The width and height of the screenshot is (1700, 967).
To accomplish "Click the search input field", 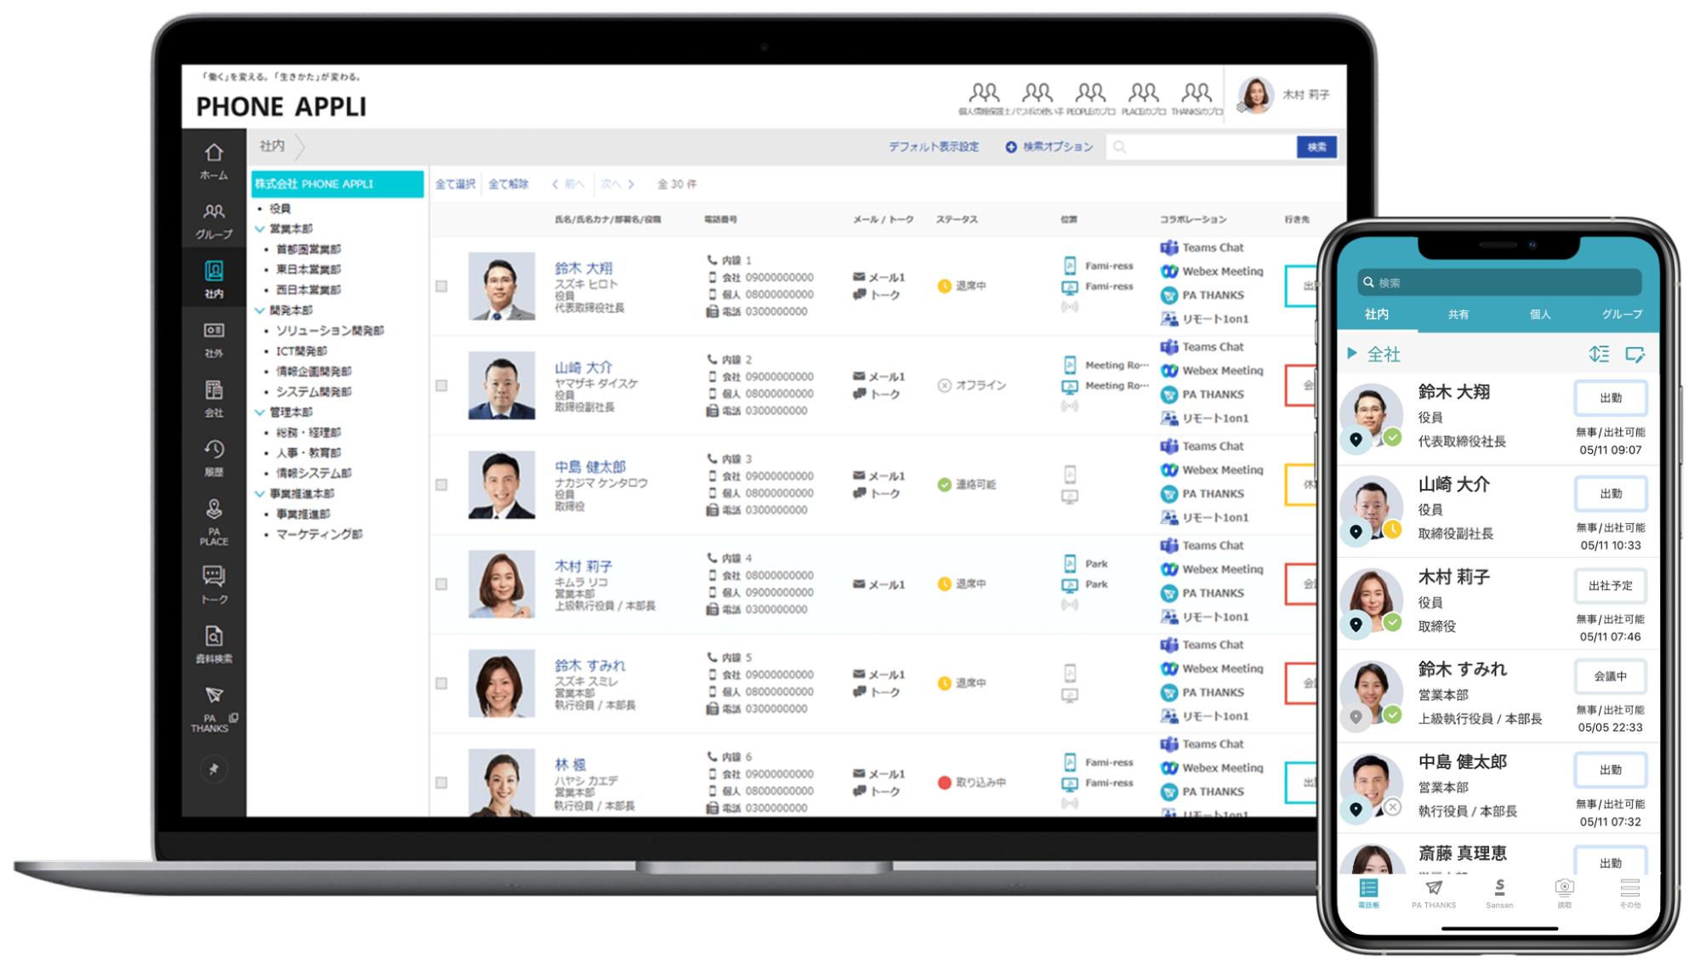I will [1203, 147].
